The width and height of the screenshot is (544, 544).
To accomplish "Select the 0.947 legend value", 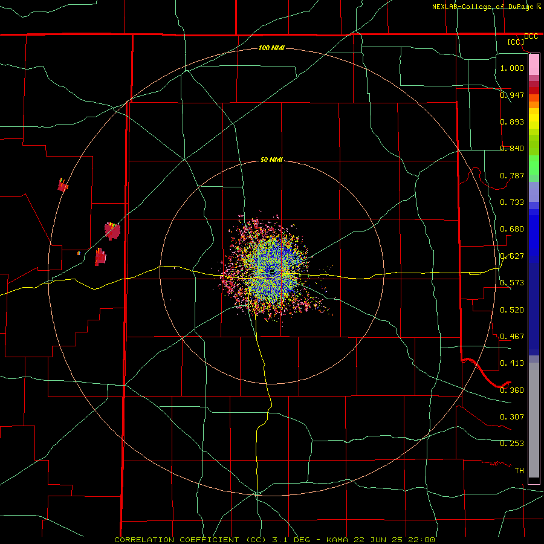I will (x=512, y=95).
